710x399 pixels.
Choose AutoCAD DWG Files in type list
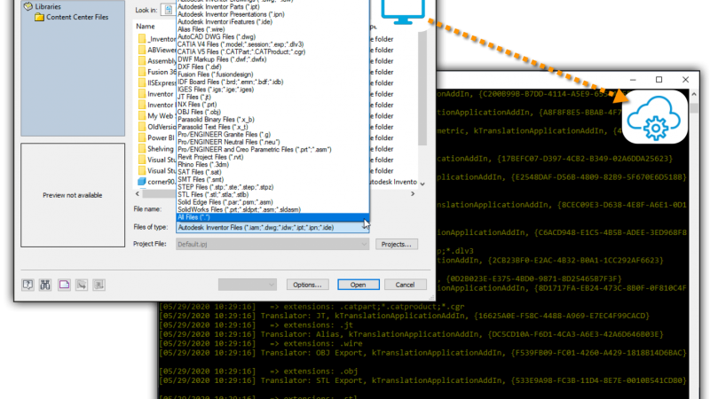[217, 36]
